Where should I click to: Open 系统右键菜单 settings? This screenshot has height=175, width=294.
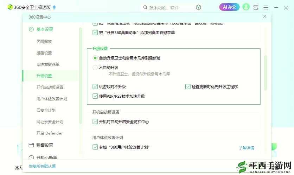coord(48,64)
